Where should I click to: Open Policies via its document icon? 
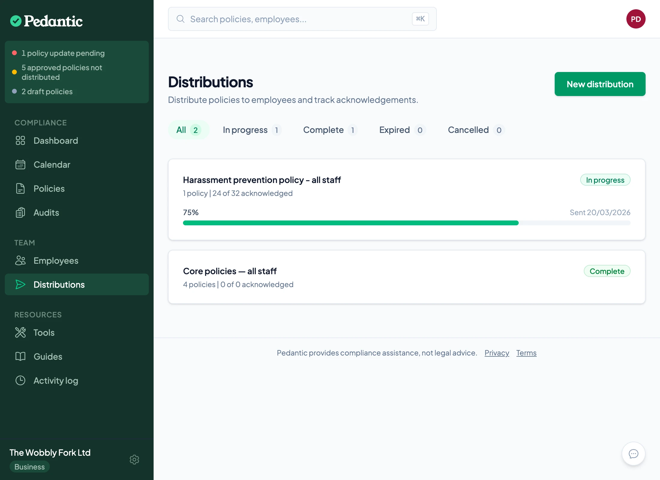click(x=20, y=188)
